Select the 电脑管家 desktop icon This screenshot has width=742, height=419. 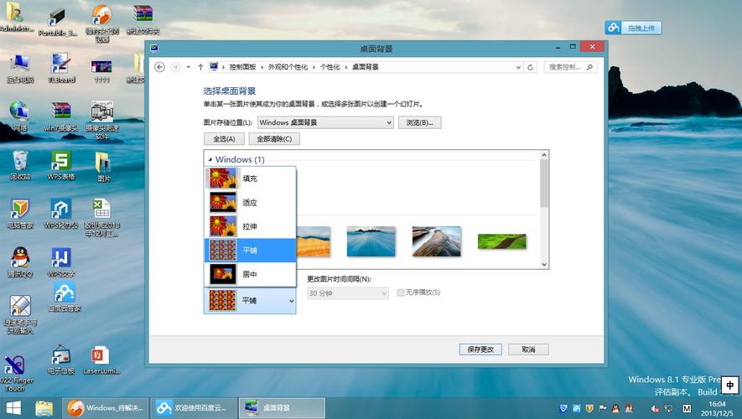20,214
